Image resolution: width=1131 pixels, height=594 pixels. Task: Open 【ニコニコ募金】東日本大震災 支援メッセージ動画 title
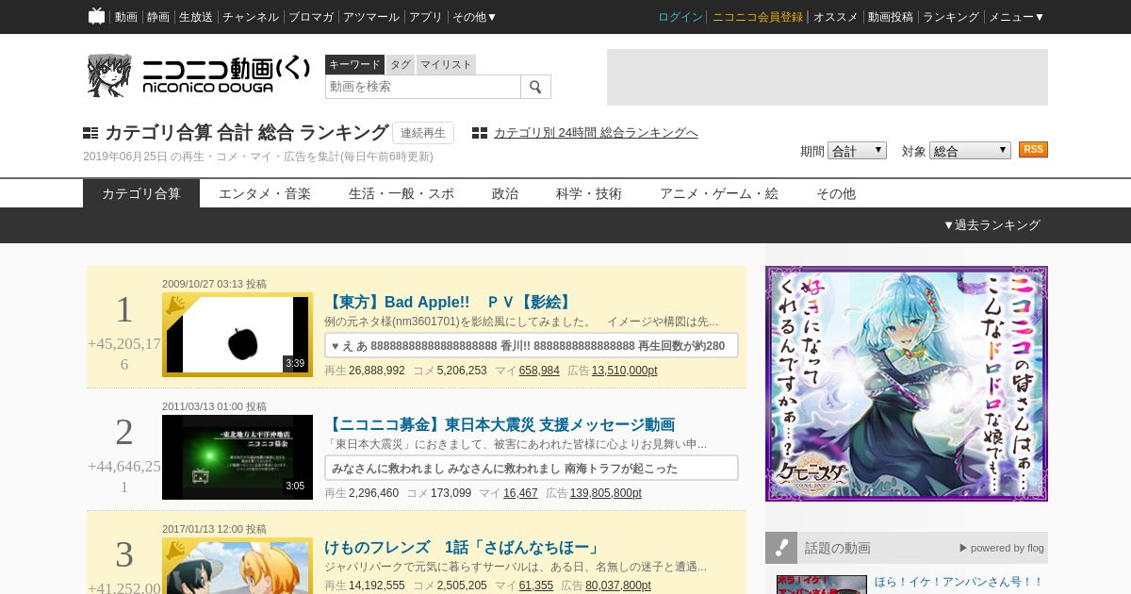click(x=500, y=425)
